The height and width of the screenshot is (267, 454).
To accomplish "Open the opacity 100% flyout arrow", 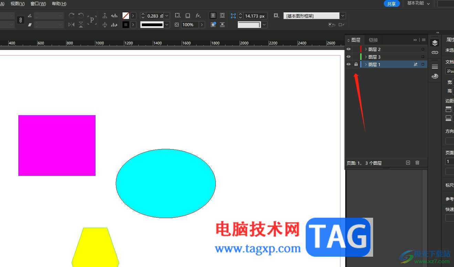I will [202, 25].
